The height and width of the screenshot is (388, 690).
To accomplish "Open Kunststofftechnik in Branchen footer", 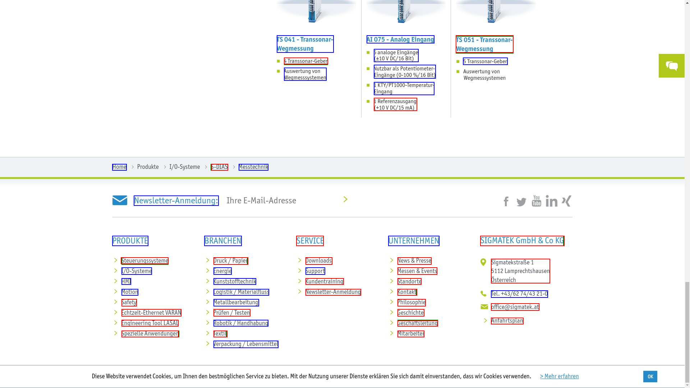I will (234, 282).
